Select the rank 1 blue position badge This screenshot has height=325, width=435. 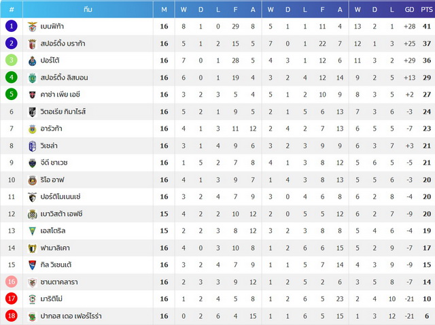12,26
